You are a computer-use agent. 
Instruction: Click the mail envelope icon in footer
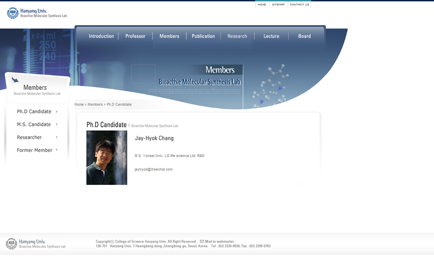[202, 241]
